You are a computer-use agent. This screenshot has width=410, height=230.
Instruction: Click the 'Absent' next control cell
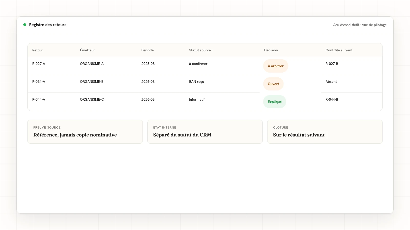[x=331, y=82]
